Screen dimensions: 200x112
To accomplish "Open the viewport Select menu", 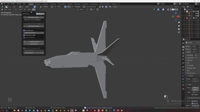I will (x=20, y=10).
